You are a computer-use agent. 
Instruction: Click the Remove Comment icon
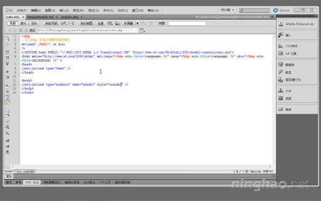point(7,116)
